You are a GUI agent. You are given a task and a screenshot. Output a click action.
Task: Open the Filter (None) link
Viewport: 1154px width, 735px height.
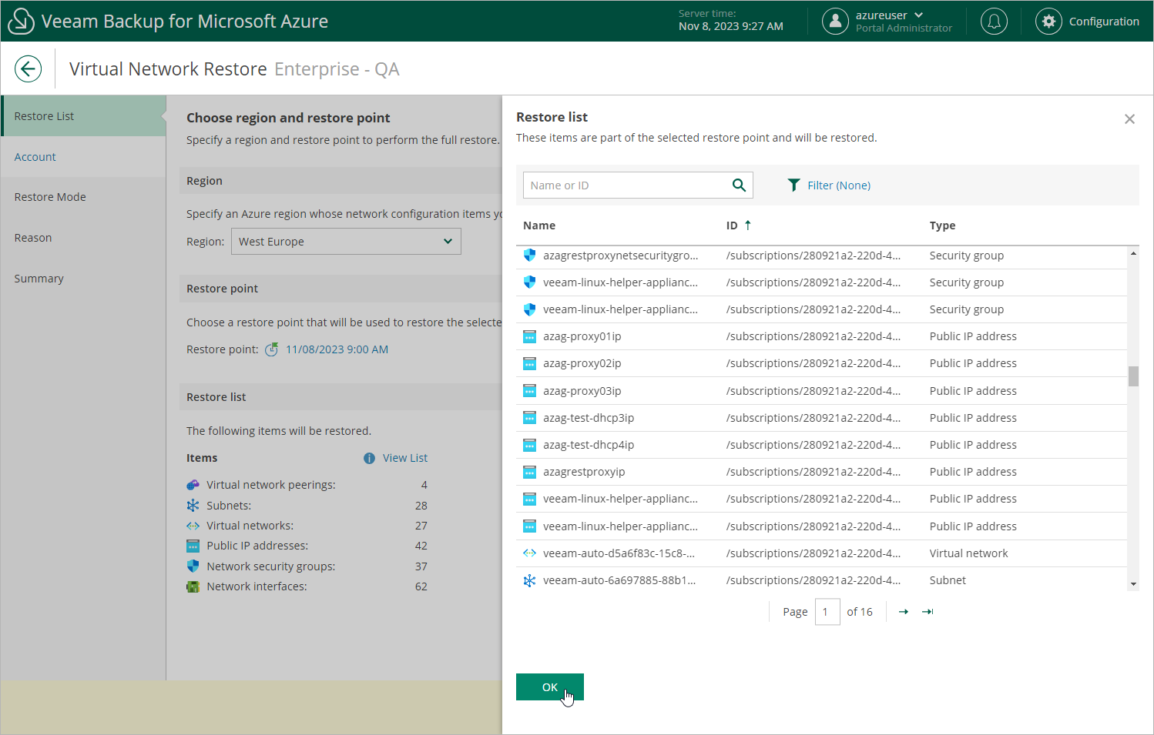click(839, 185)
